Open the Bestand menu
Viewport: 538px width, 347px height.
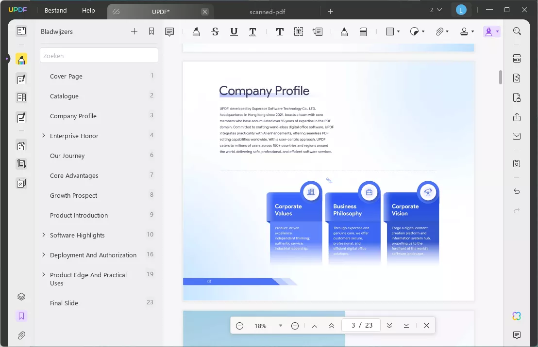click(x=55, y=11)
